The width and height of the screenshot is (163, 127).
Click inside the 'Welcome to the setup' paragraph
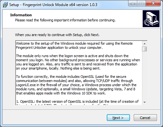[x=74, y=46]
